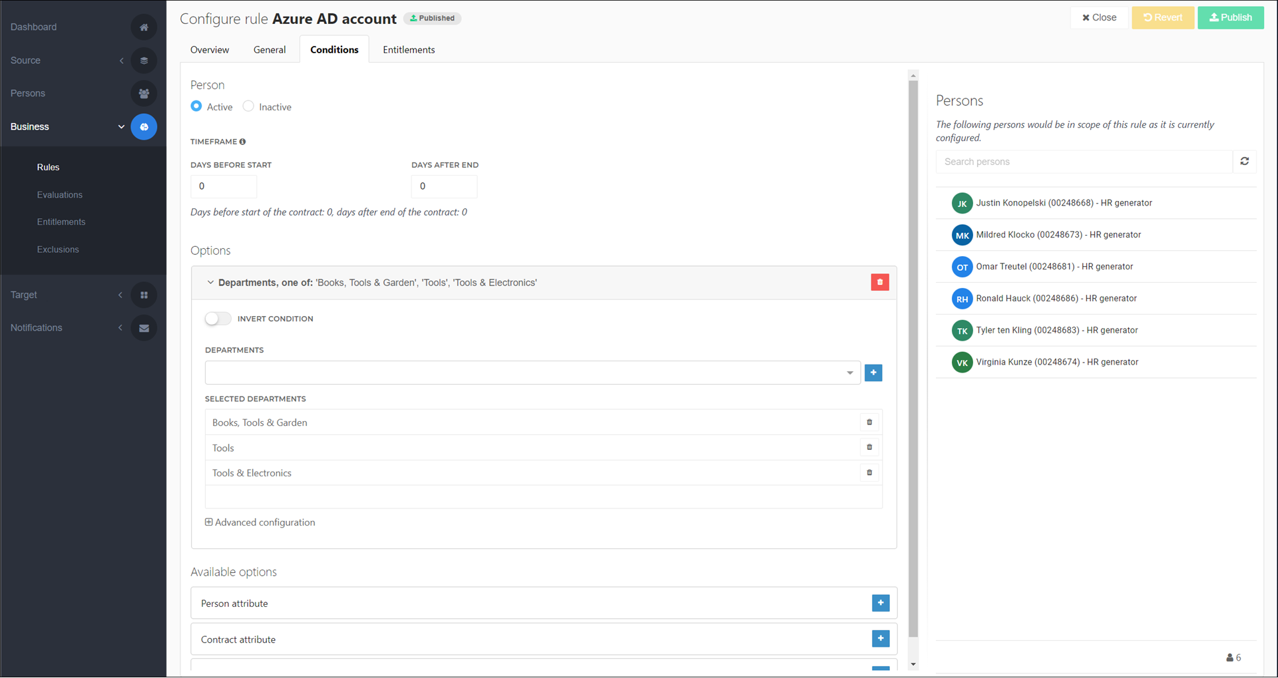The width and height of the screenshot is (1278, 678).
Task: Click the conditions panel scrollbar
Action: click(913, 359)
